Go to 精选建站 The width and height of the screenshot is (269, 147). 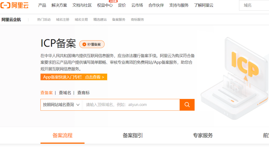tap(100, 19)
